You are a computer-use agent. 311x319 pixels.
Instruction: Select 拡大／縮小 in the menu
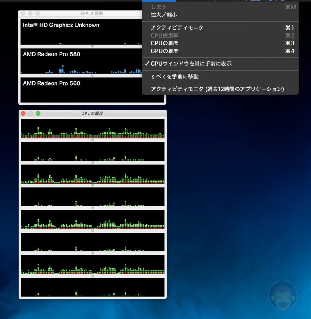[x=220, y=15]
